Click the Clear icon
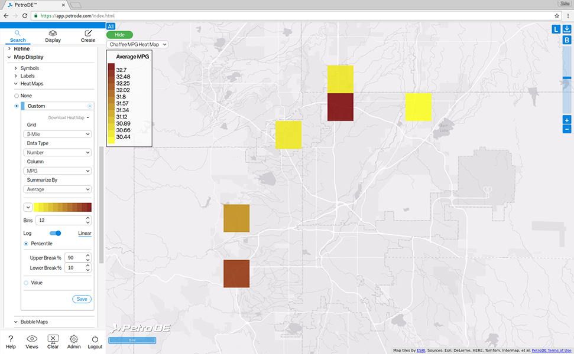 (x=53, y=342)
